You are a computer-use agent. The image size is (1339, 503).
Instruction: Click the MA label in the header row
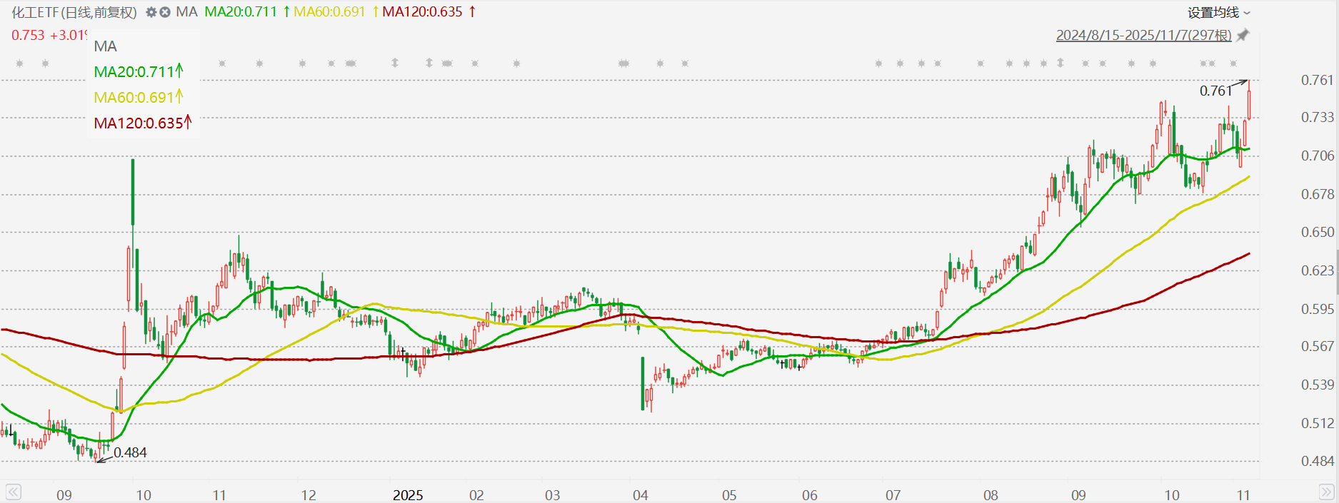[186, 12]
